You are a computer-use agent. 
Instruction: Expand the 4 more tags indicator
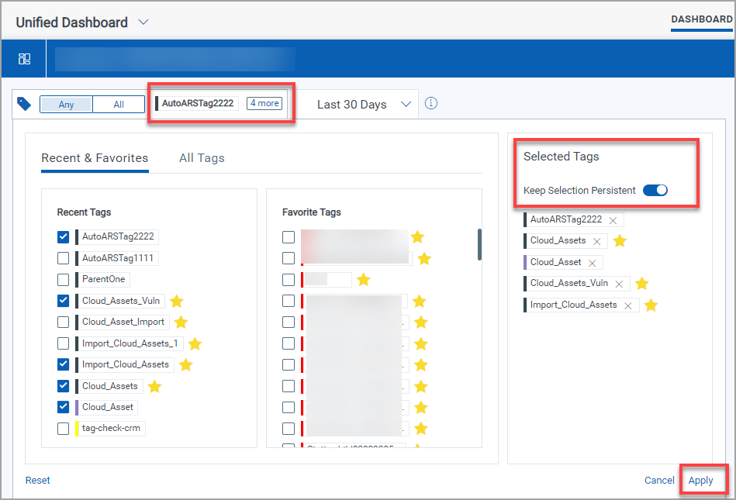[x=264, y=103]
